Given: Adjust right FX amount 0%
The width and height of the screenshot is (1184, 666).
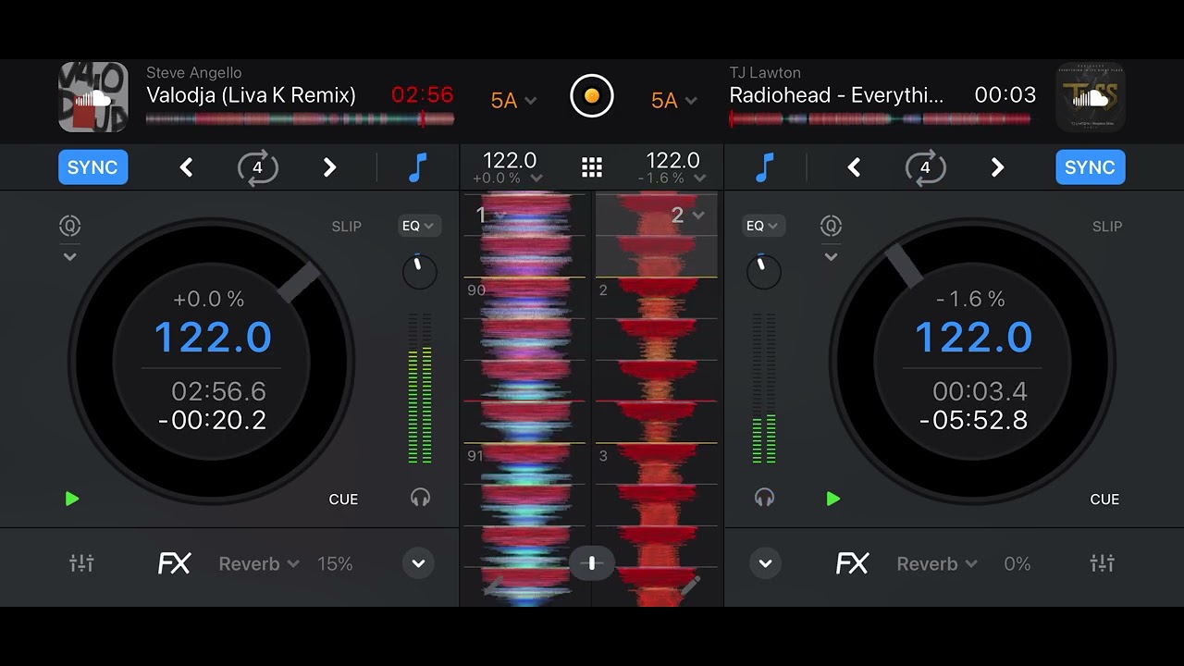Looking at the screenshot, I should click(x=1017, y=563).
